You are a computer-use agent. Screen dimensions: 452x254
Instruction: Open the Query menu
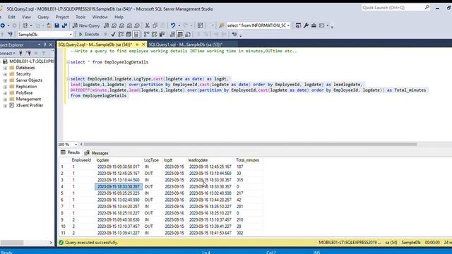point(43,17)
